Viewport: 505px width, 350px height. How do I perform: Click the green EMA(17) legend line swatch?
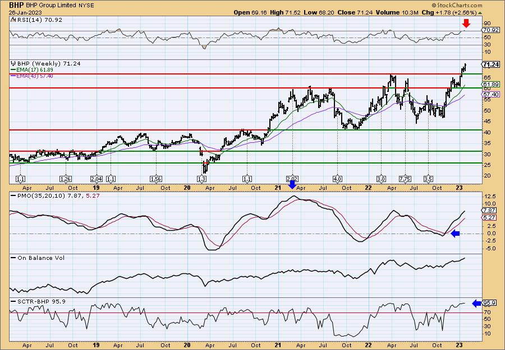coord(13,70)
